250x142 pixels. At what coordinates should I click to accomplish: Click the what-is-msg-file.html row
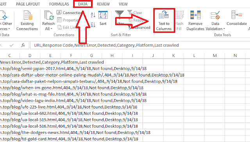pos(73,94)
